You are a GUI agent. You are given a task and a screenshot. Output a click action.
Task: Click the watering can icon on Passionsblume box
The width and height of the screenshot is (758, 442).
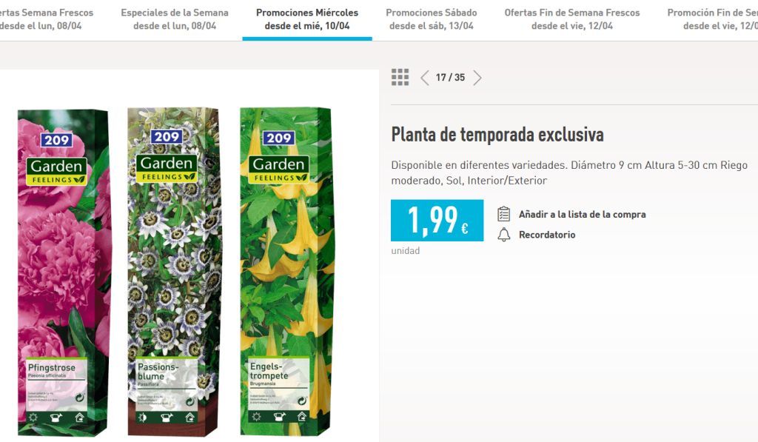[x=167, y=418]
